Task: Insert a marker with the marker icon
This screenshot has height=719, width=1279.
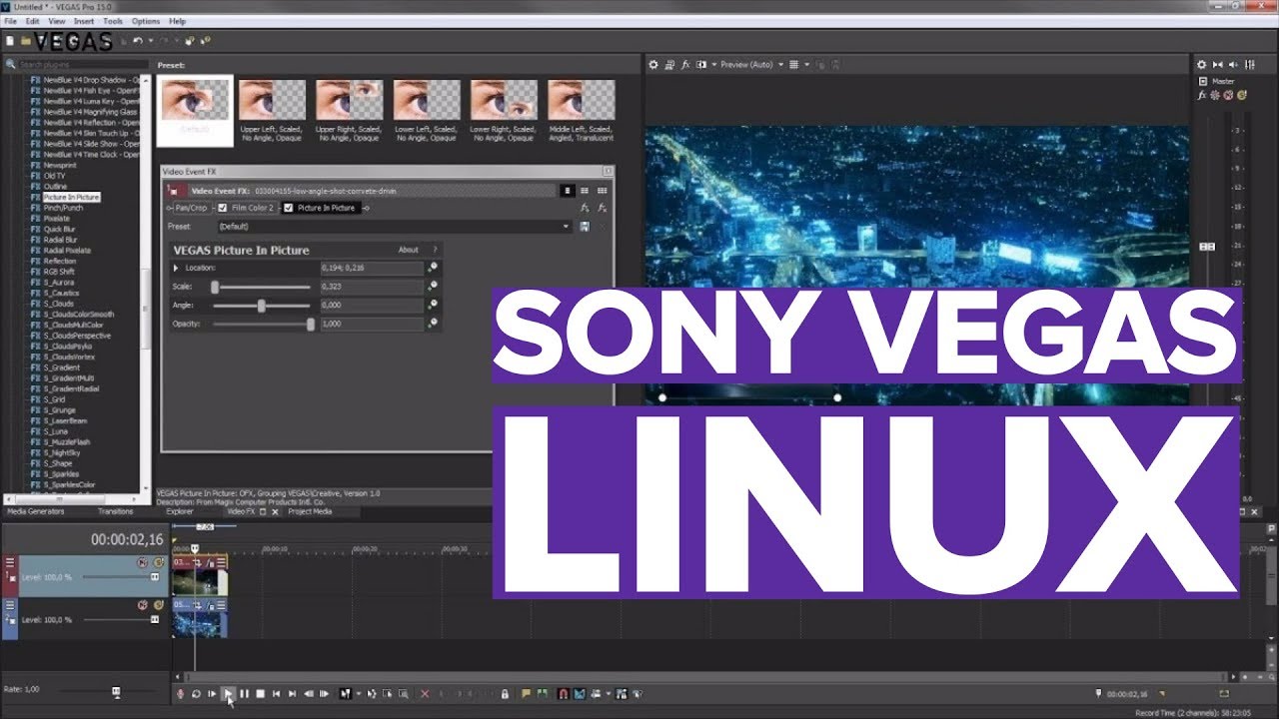Action: (526, 694)
